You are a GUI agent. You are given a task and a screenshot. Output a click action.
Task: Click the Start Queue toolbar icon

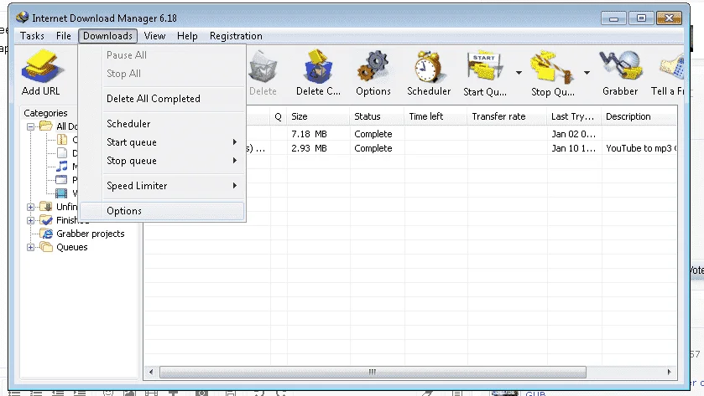[x=484, y=67]
